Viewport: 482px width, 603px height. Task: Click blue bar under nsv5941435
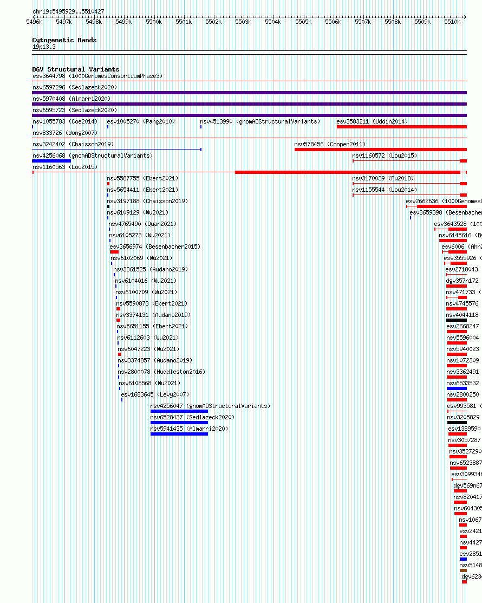[x=179, y=434]
